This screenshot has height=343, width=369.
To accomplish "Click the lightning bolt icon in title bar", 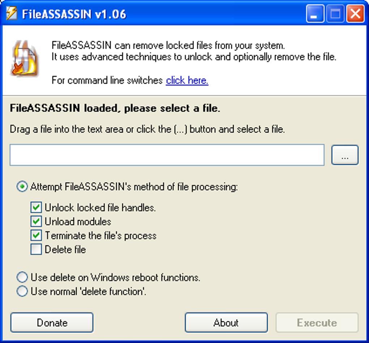I will (x=12, y=14).
